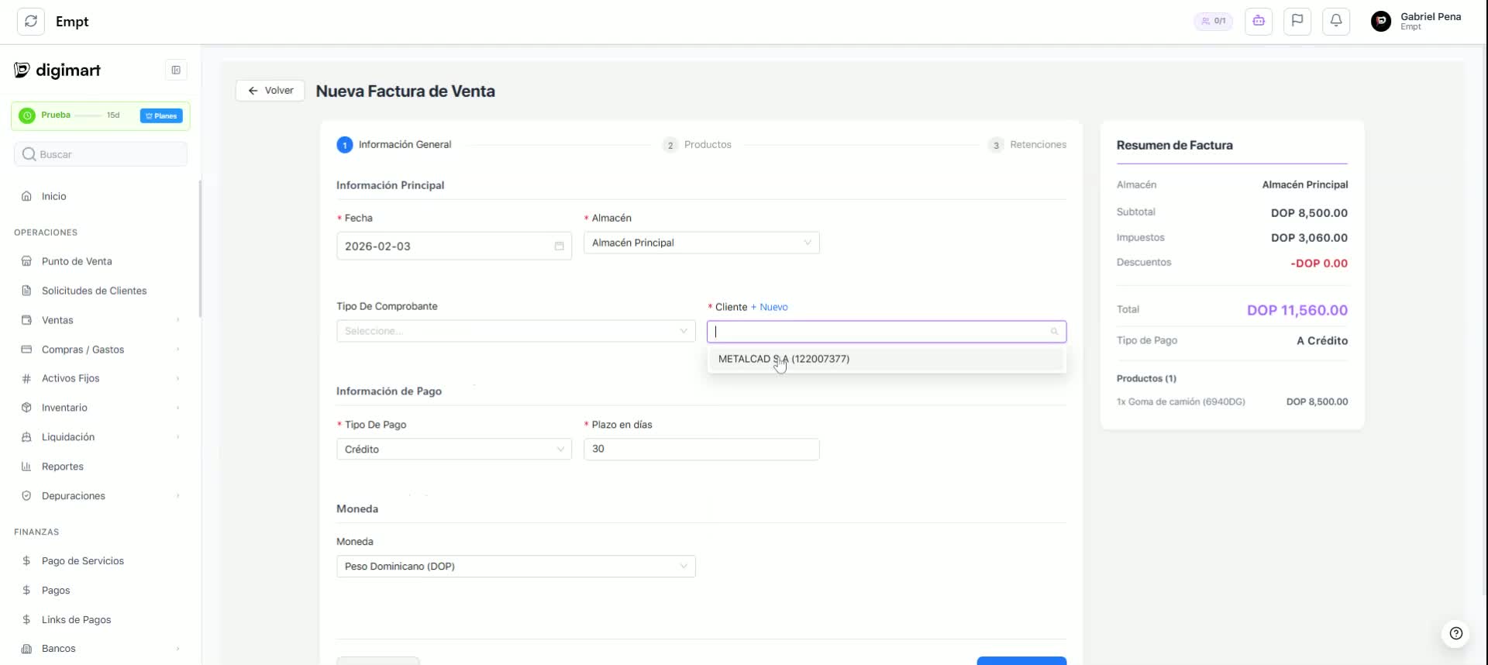Click the Volver back button
1488x665 pixels.
[270, 91]
